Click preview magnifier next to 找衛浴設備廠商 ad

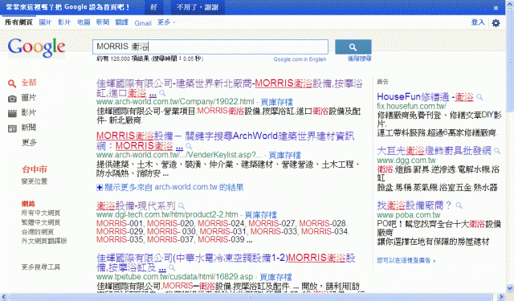pyautogui.click(x=459, y=205)
